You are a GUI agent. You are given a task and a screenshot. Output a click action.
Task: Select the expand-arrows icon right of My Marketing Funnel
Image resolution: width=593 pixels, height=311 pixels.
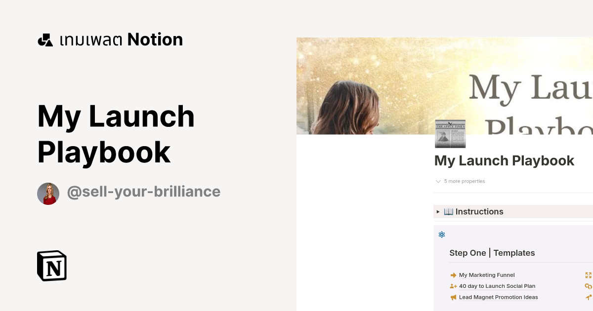(588, 275)
